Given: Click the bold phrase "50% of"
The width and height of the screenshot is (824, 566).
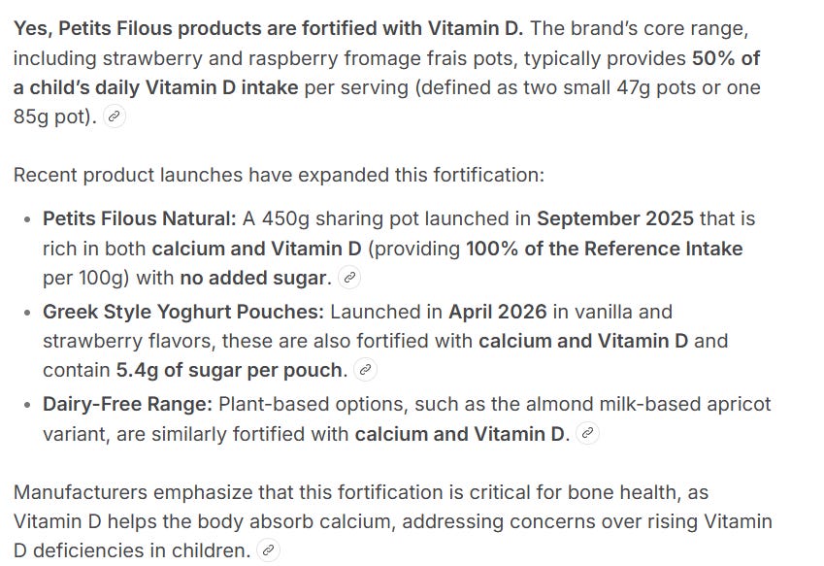Looking at the screenshot, I should pos(726,58).
